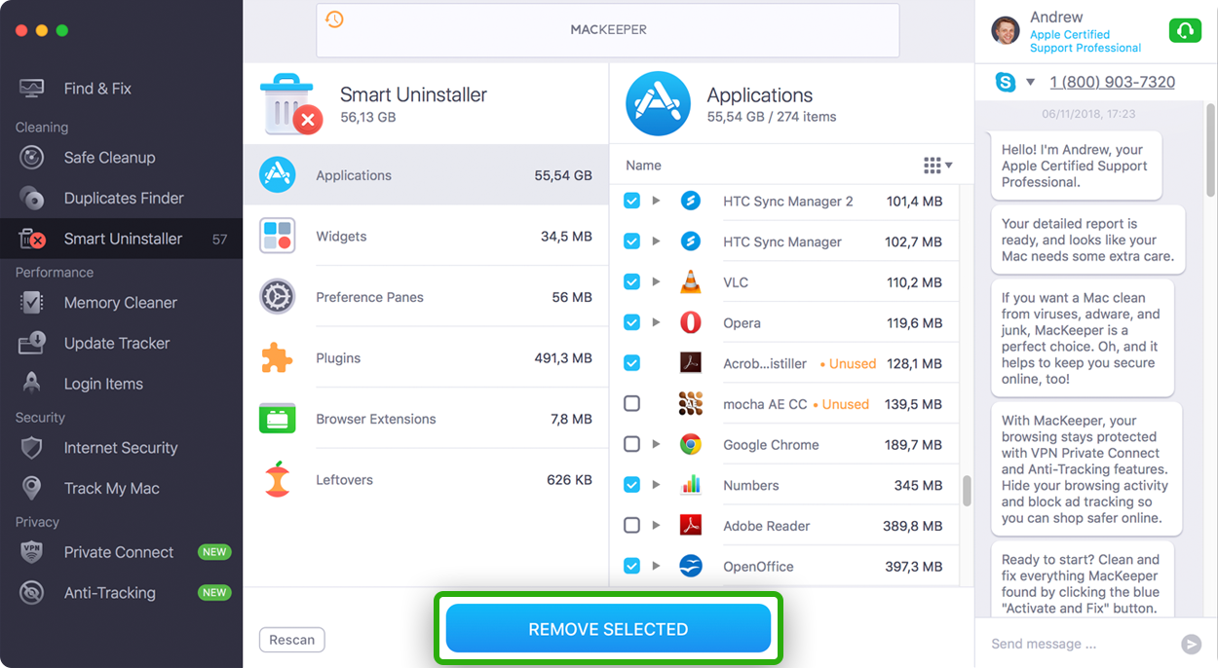Check the mocha AE CC checkbox
Image resolution: width=1218 pixels, height=668 pixels.
pos(631,403)
